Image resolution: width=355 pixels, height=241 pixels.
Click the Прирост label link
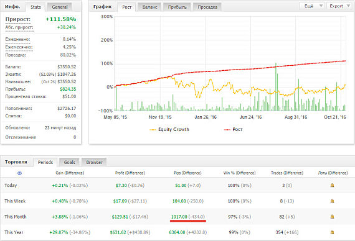point(18,19)
